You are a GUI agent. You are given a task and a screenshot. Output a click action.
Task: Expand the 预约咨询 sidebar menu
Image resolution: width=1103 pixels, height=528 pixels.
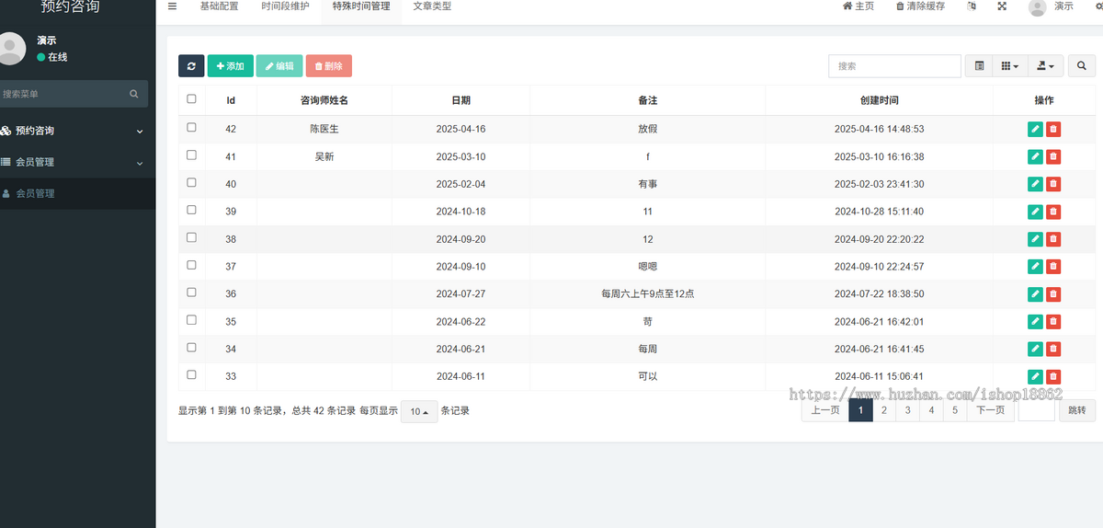click(74, 131)
